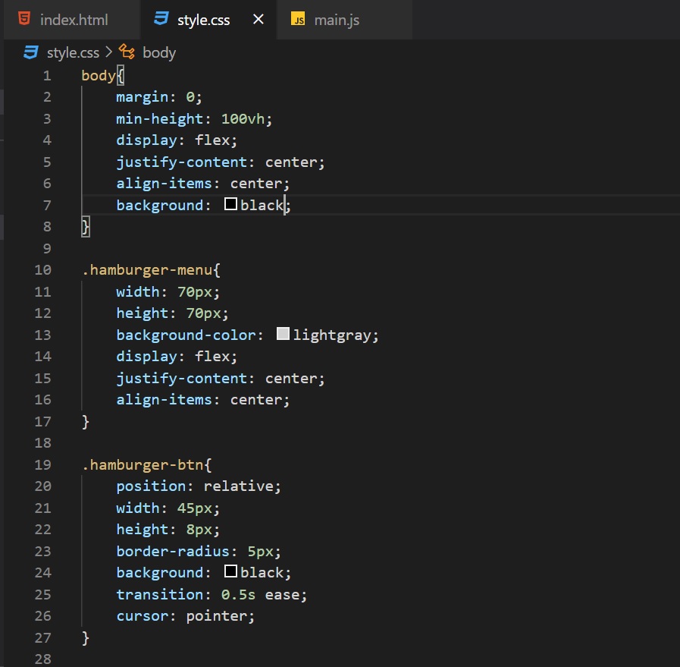Viewport: 680px width, 667px height.
Task: Click line number 28 in the gutter
Action: pyautogui.click(x=43, y=659)
